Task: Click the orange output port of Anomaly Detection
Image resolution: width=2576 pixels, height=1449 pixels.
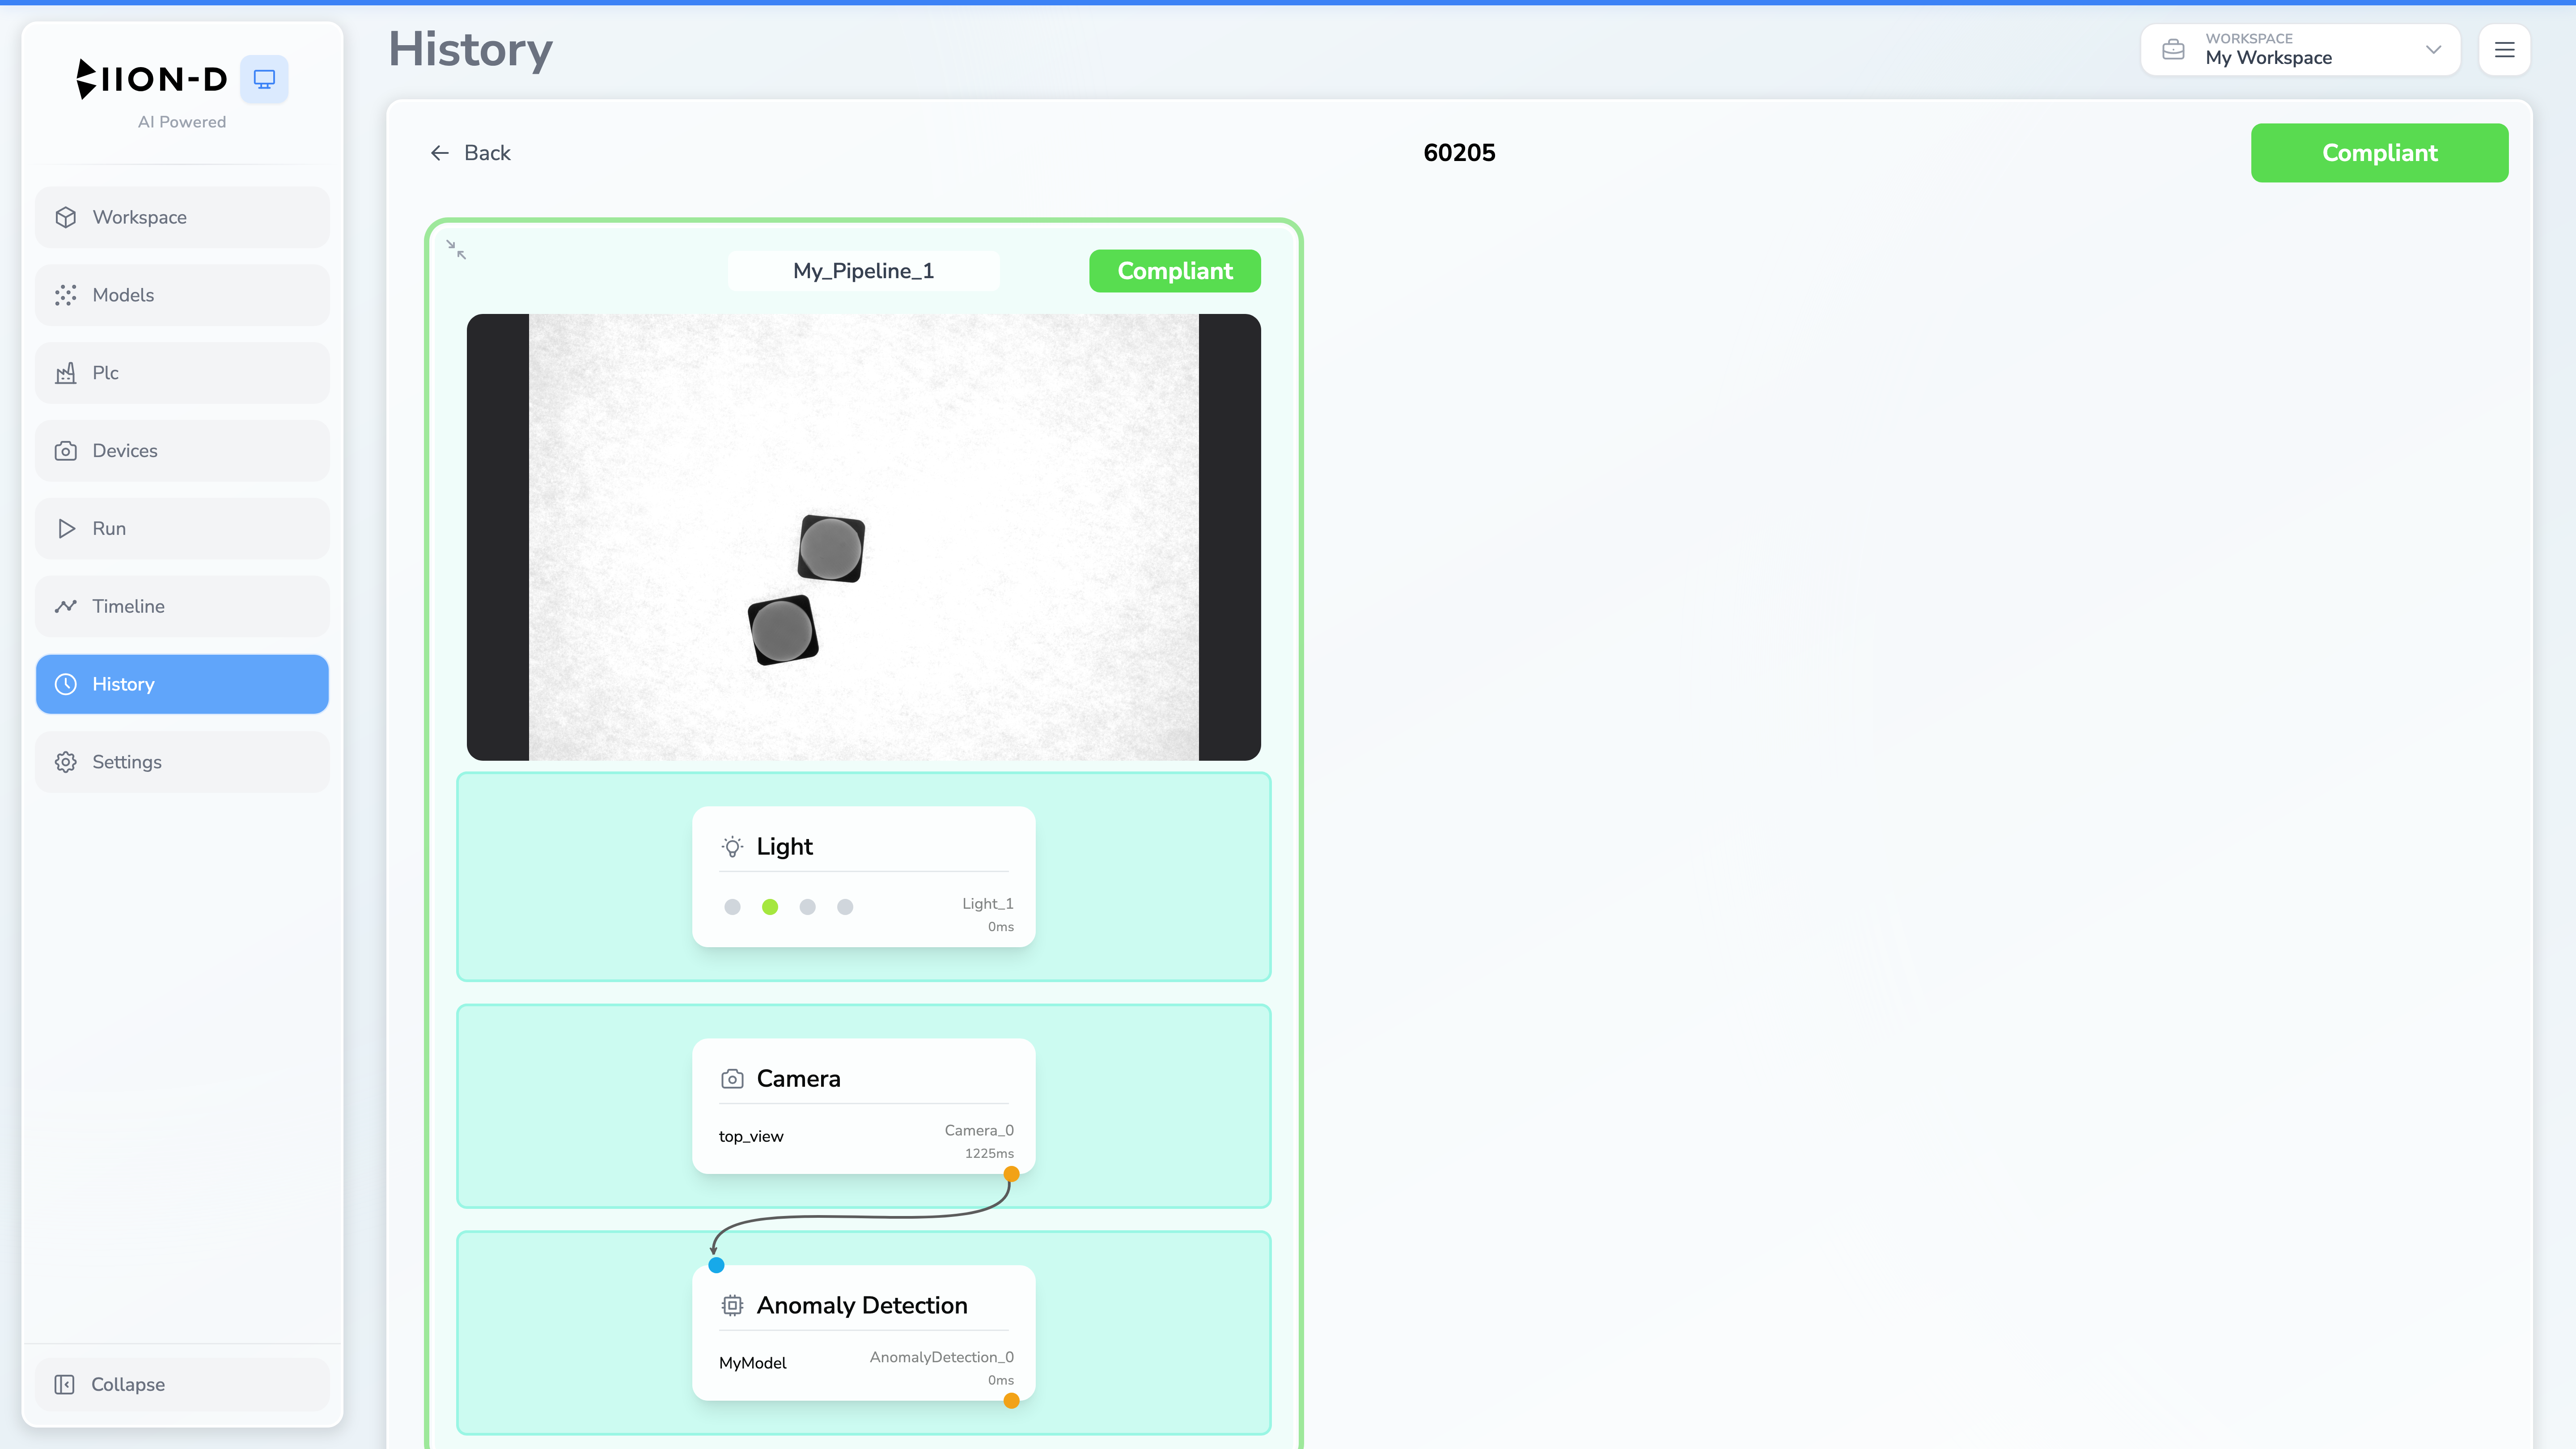Action: 1012,1401
